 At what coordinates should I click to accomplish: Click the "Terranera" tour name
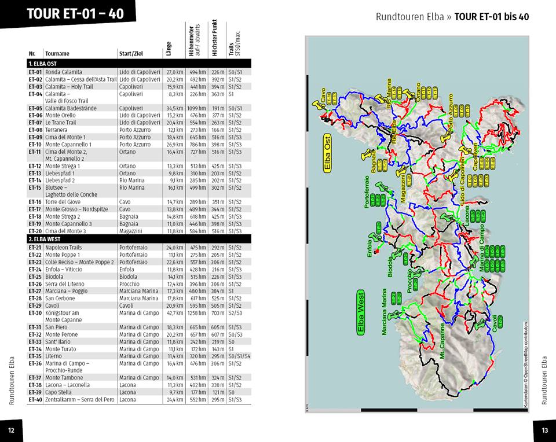click(56, 130)
